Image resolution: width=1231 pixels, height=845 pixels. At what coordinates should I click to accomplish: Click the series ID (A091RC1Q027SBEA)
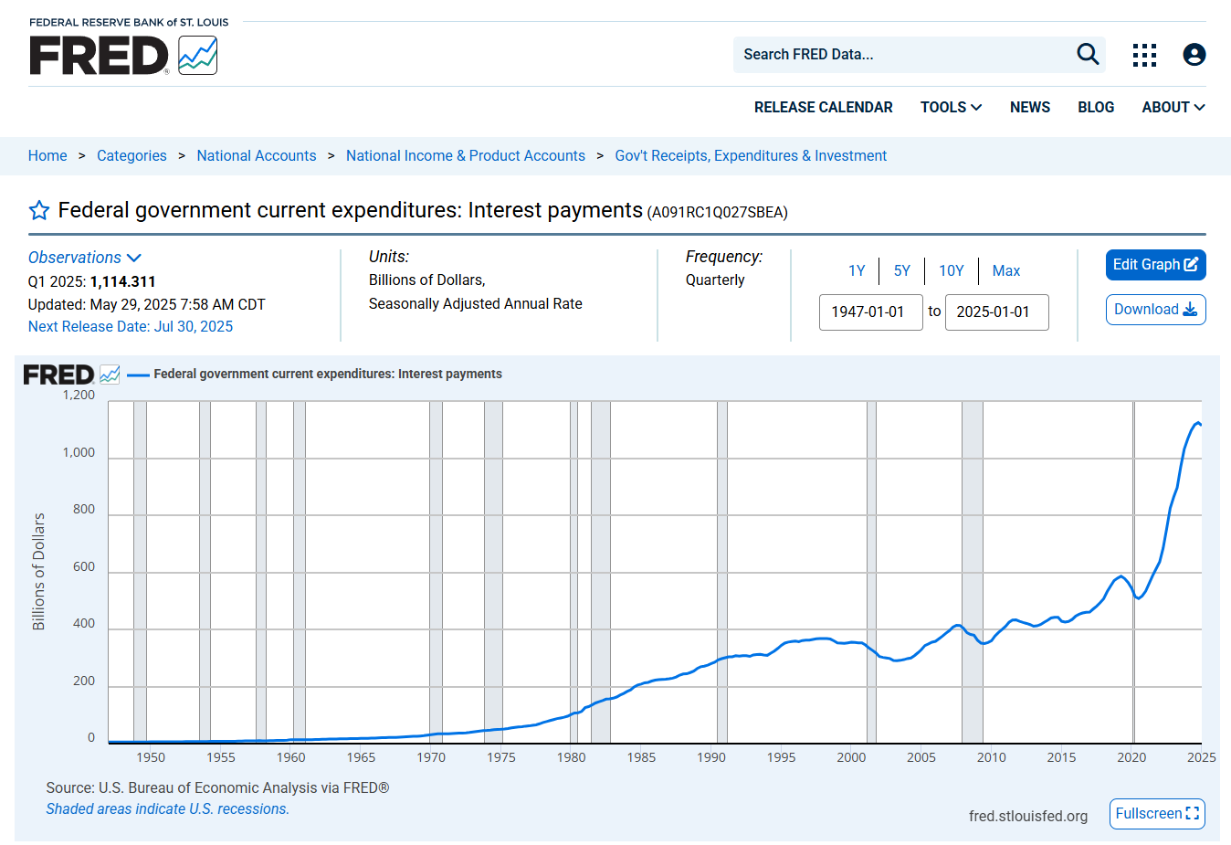tap(717, 213)
